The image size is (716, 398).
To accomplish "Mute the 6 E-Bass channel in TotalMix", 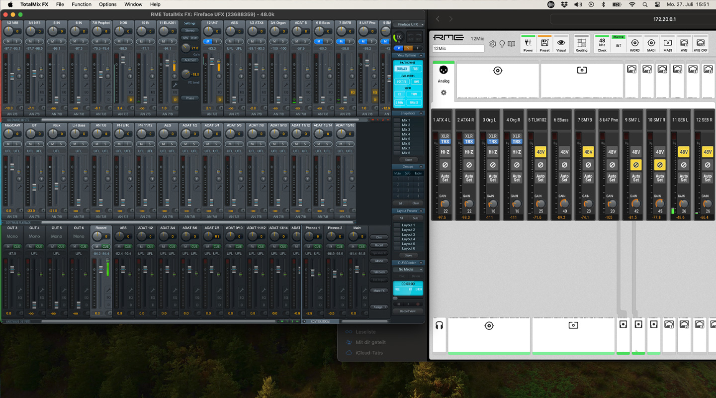I will coord(320,41).
